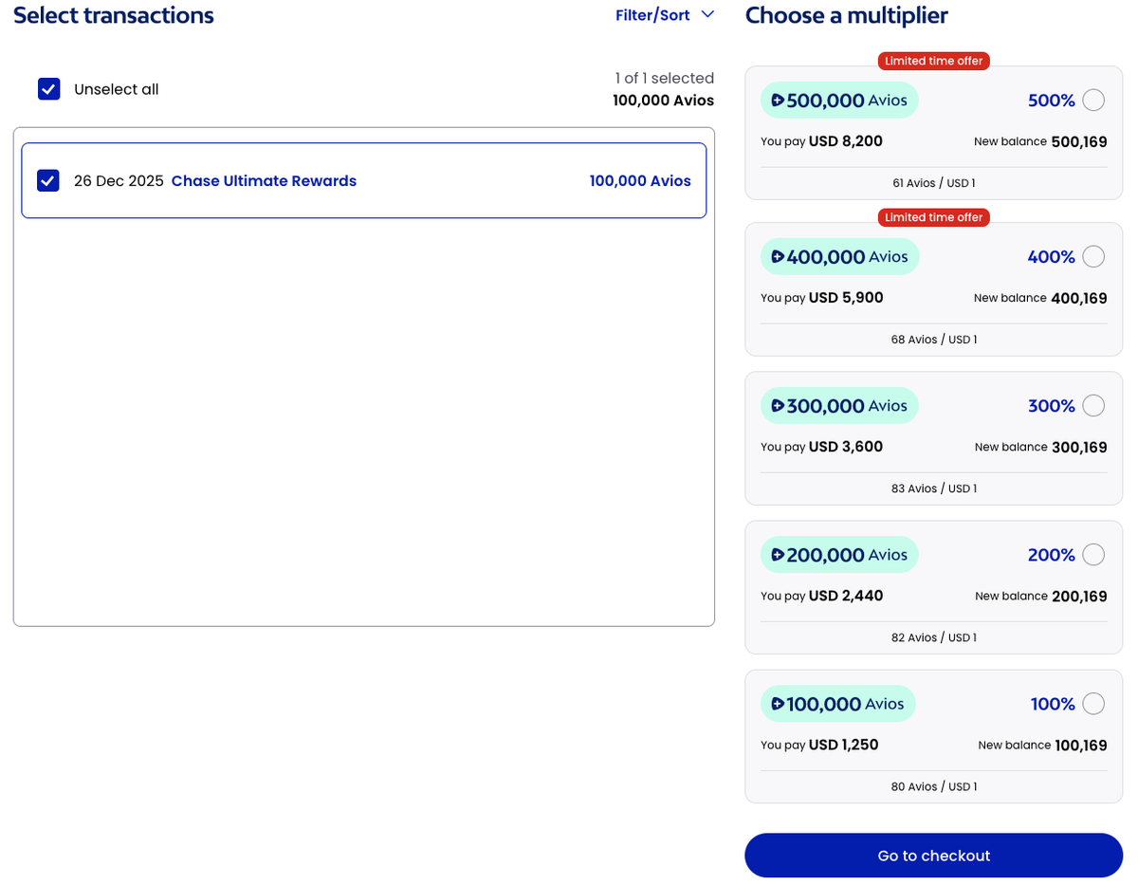Click the Limited time offer badge on the 400% card
The image size is (1138, 885).
pyautogui.click(x=933, y=217)
